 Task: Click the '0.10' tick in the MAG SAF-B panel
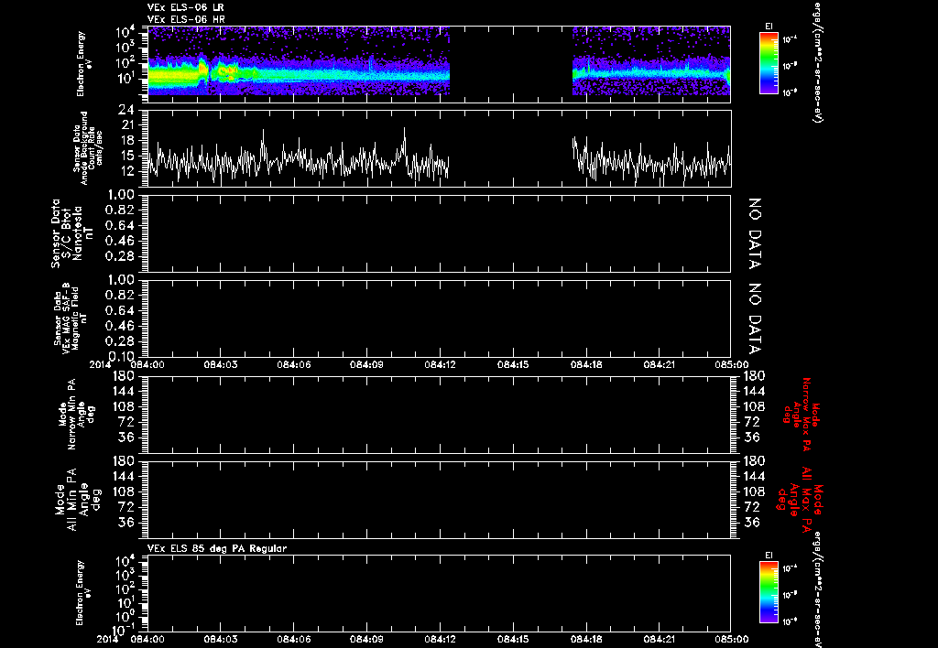(119, 357)
